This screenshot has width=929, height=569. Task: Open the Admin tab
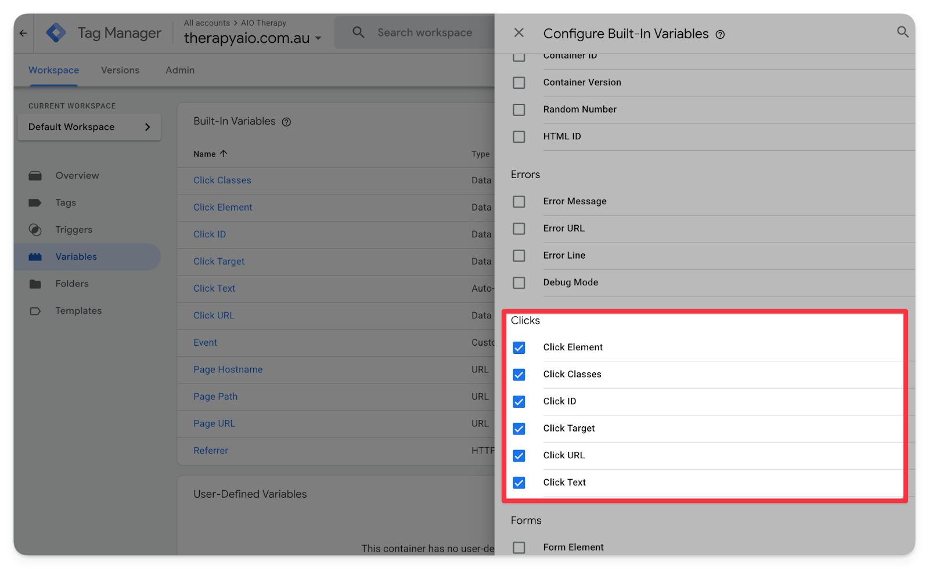coord(180,70)
